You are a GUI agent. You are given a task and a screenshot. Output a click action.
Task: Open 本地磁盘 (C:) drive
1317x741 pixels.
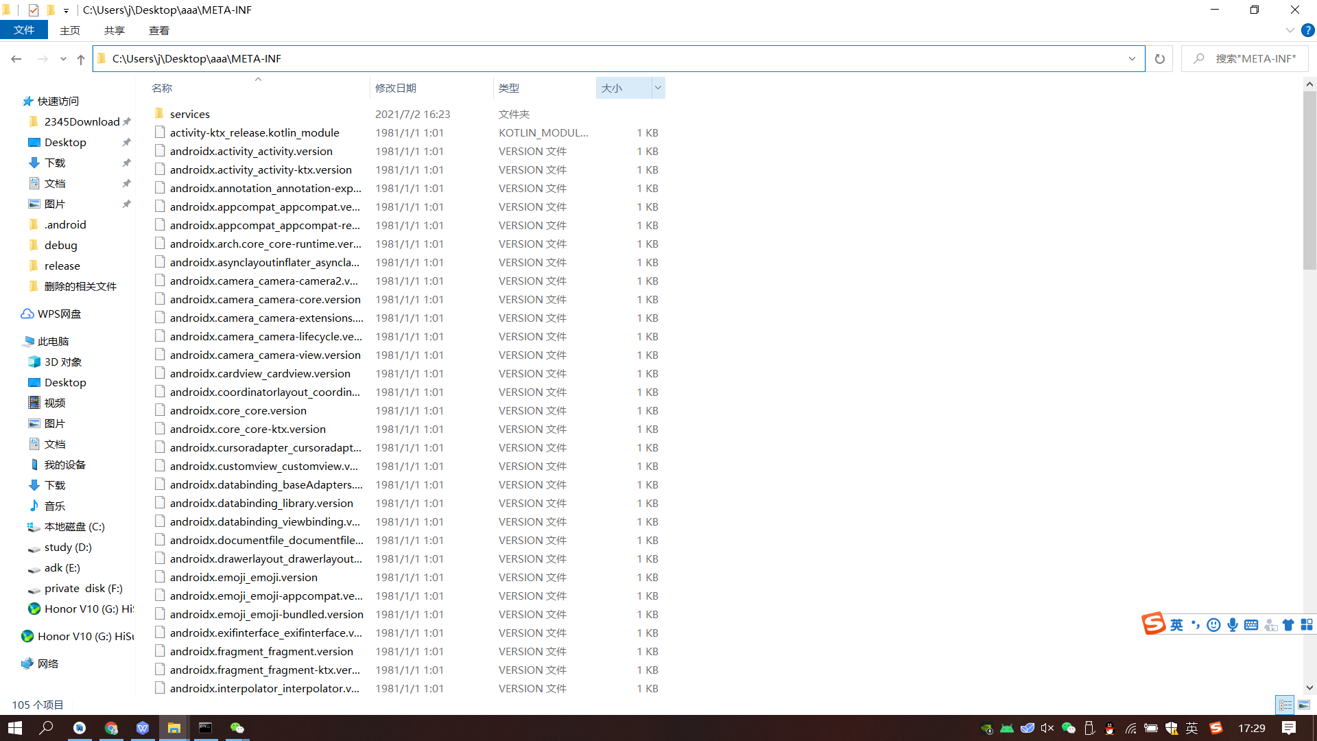[74, 526]
